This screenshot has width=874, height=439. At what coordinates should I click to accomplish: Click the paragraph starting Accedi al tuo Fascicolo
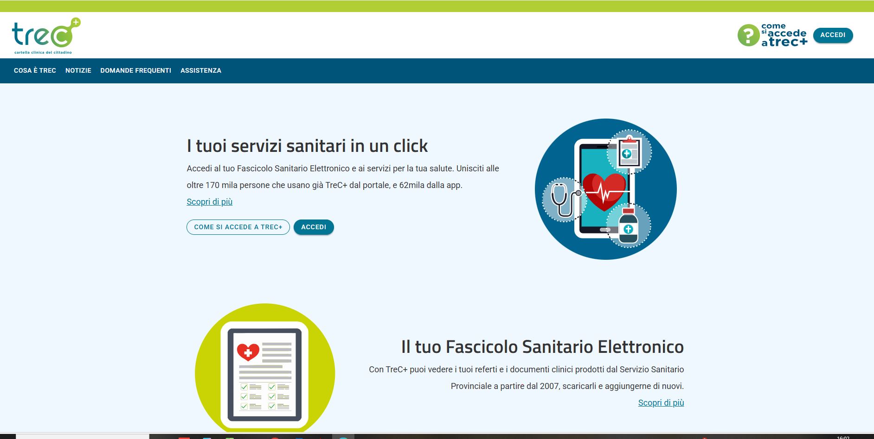coord(342,177)
